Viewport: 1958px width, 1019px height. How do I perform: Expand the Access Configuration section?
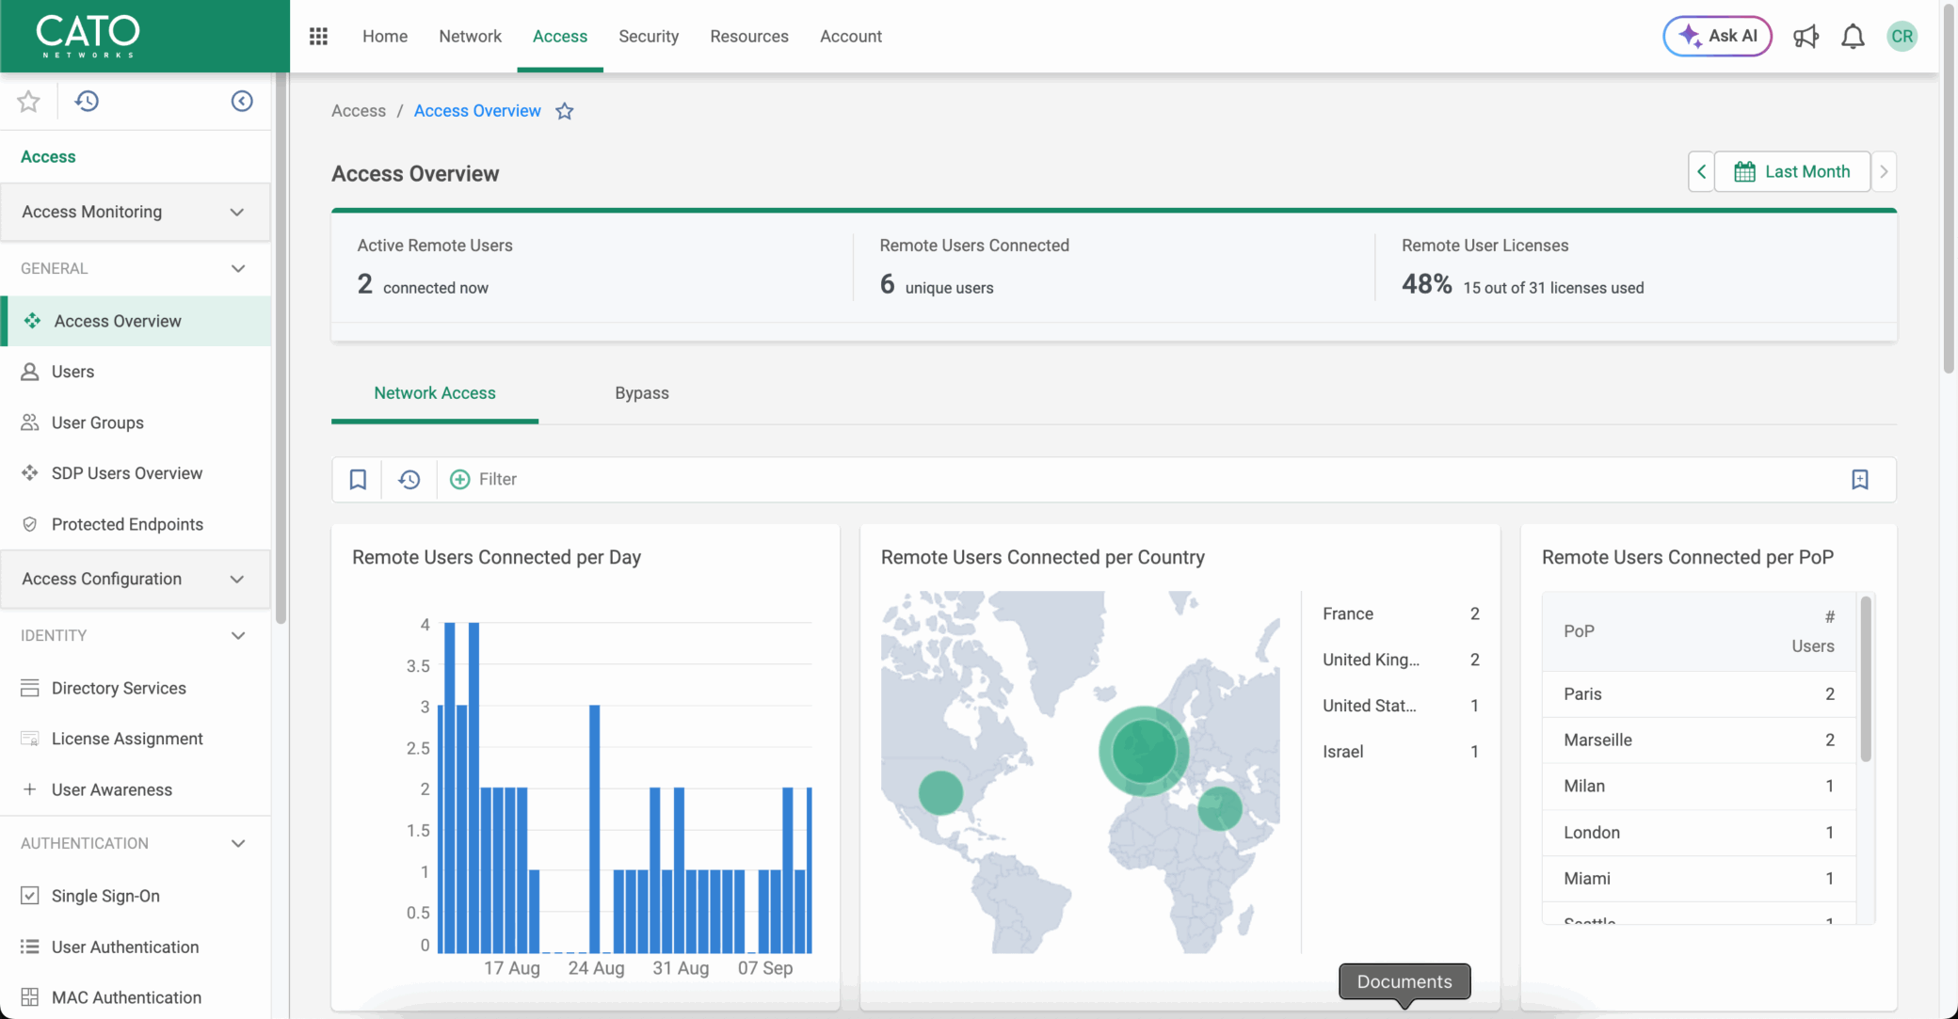pyautogui.click(x=237, y=579)
